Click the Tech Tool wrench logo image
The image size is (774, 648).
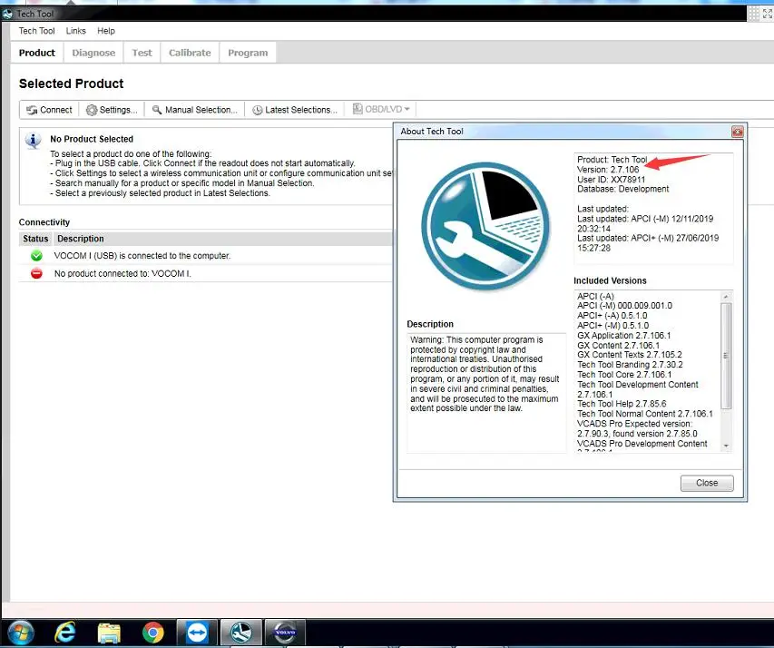click(485, 226)
